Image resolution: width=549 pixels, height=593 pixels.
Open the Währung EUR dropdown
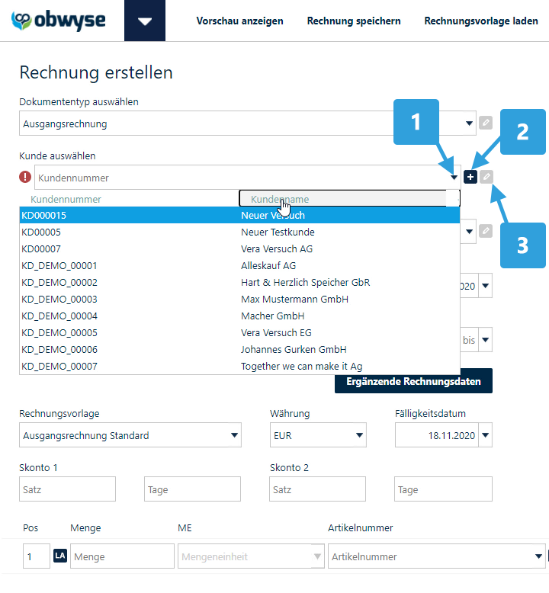[x=318, y=435]
